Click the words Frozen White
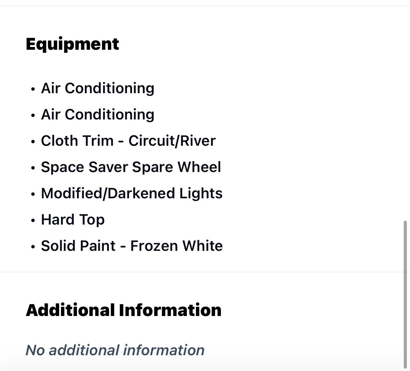Image resolution: width=410 pixels, height=371 pixels. tap(177, 246)
